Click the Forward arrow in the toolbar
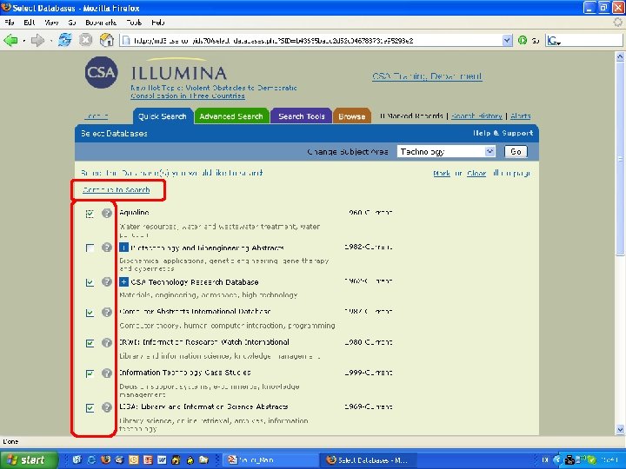This screenshot has height=469, width=626. [37, 40]
